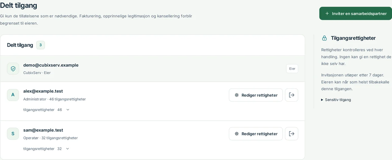Click the text Administrator · 46 tilgangsrettigheter
The height and width of the screenshot is (160, 392).
(x=55, y=99)
